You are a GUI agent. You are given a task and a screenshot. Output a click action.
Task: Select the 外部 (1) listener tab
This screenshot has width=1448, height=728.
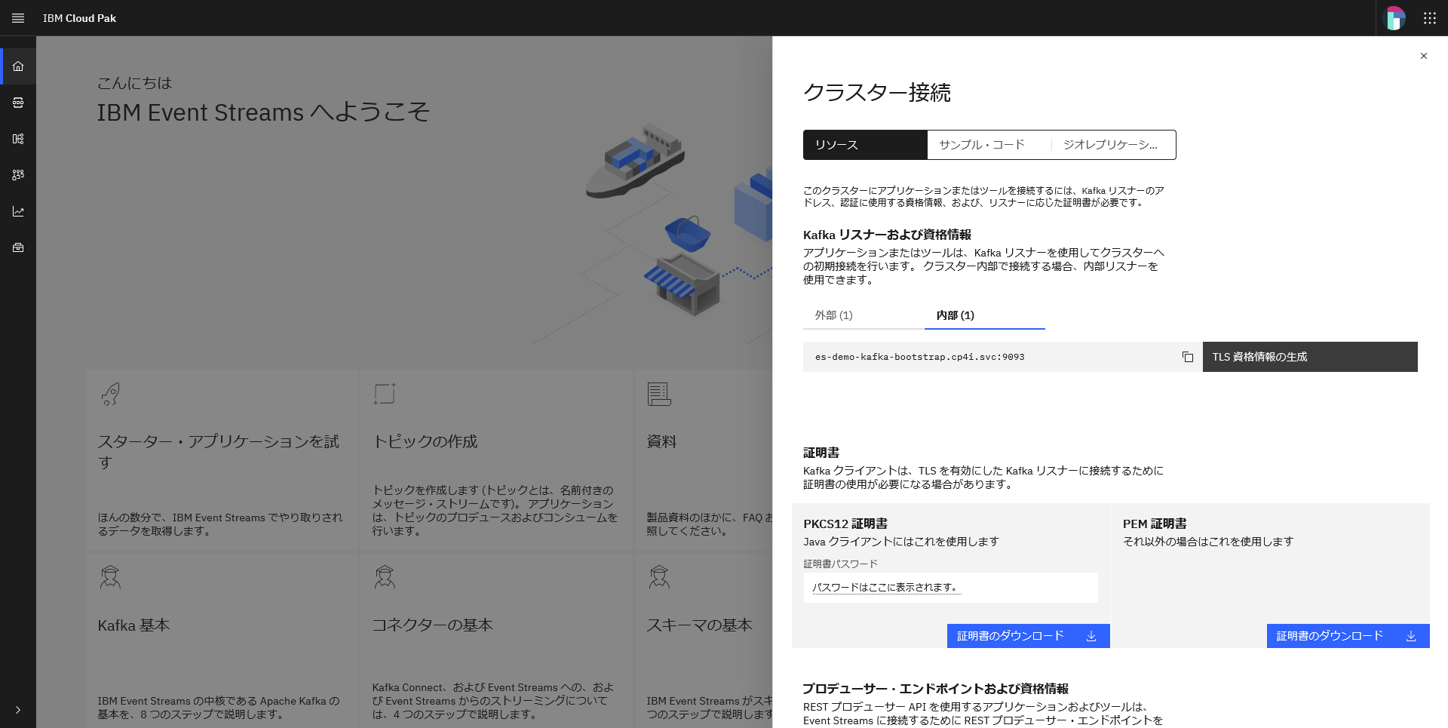(864, 315)
